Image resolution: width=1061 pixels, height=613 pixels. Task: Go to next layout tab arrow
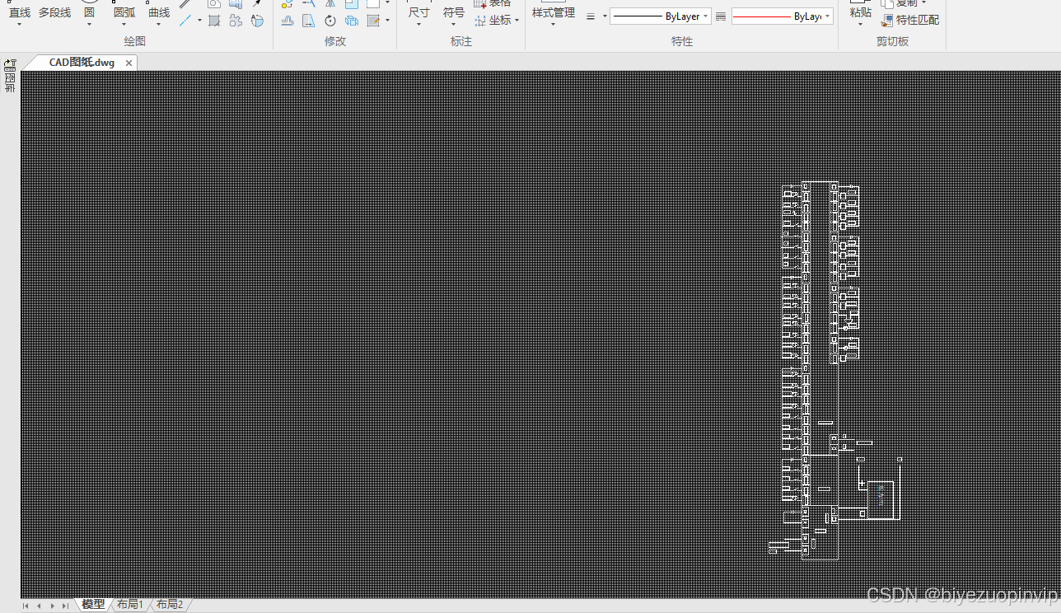pyautogui.click(x=52, y=606)
